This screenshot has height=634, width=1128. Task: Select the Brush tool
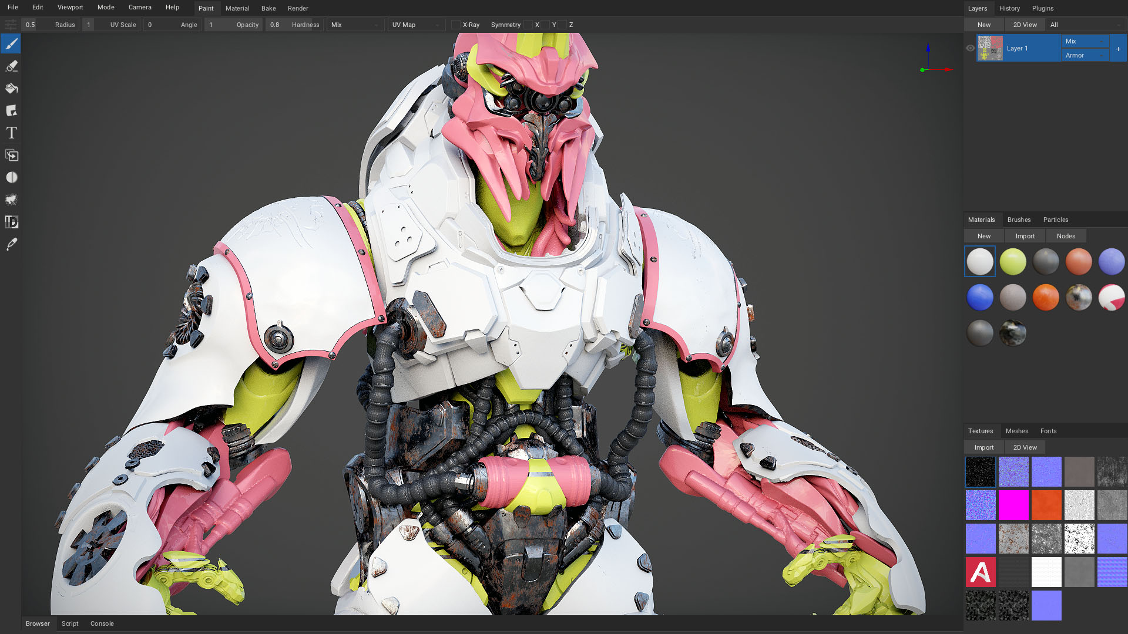click(11, 43)
